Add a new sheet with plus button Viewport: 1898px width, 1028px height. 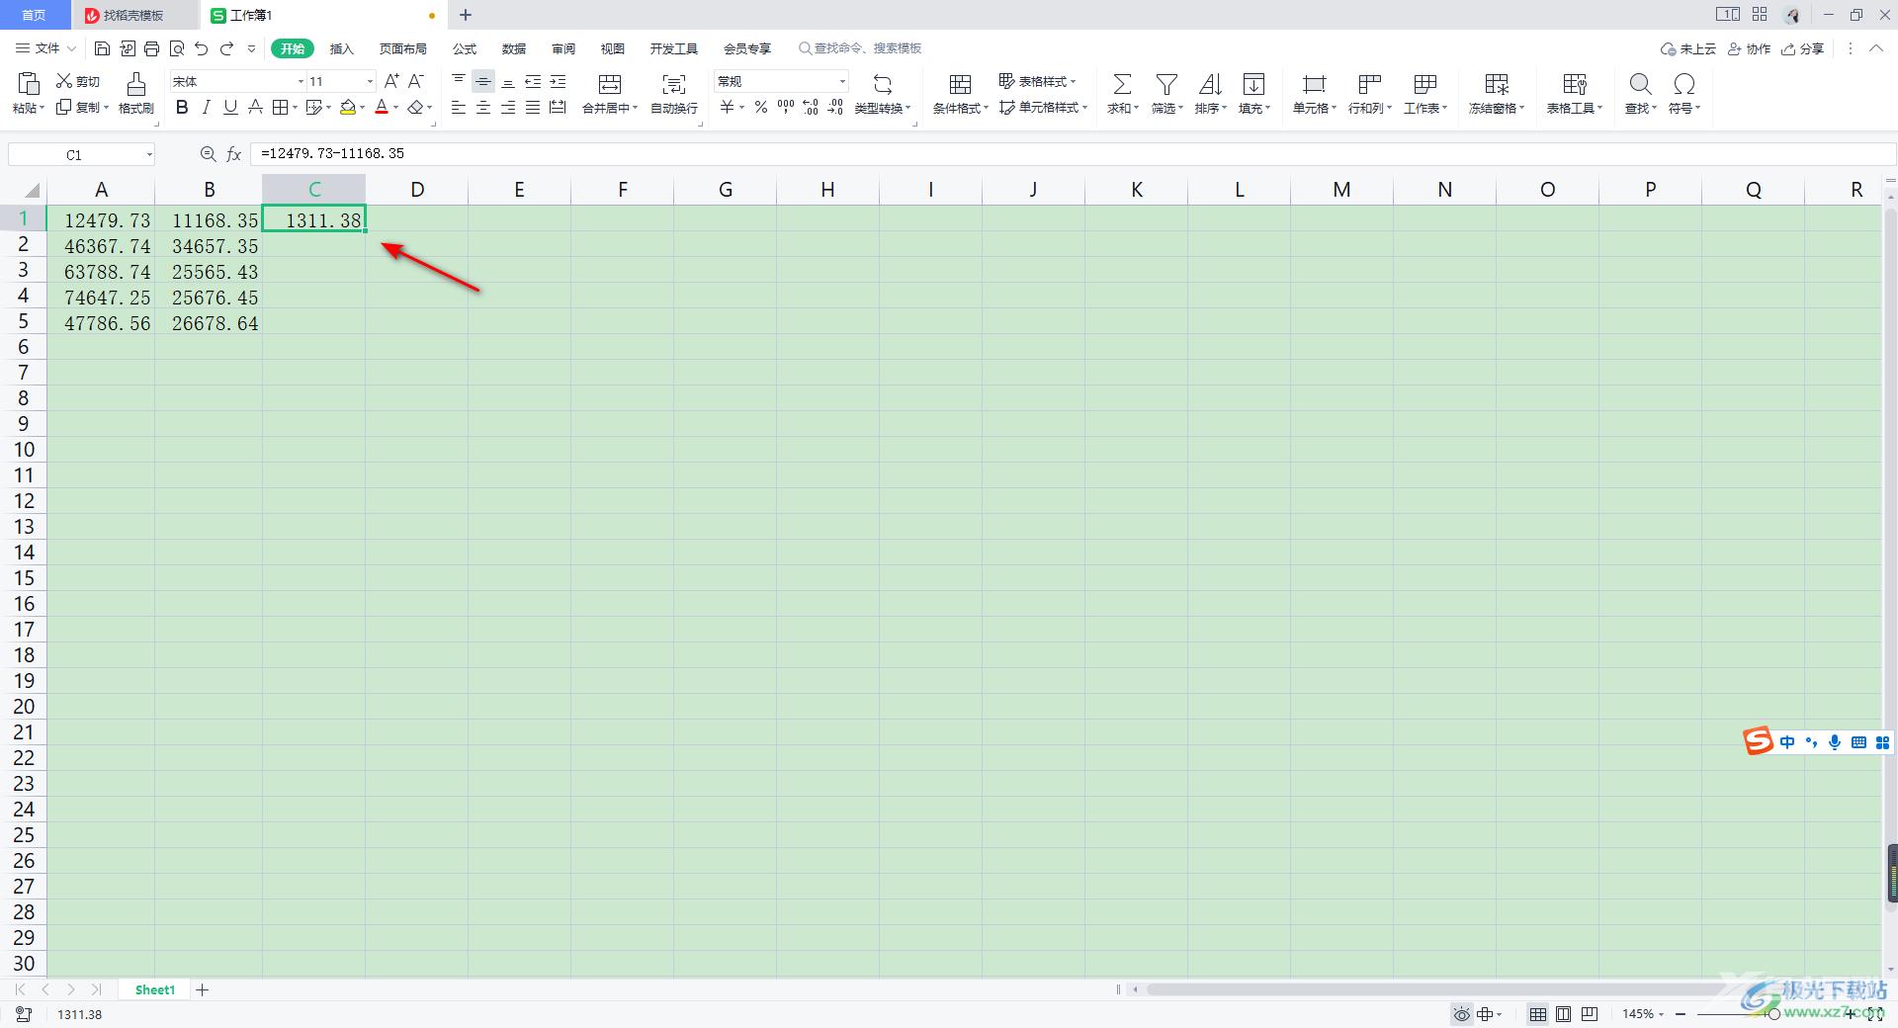click(203, 989)
